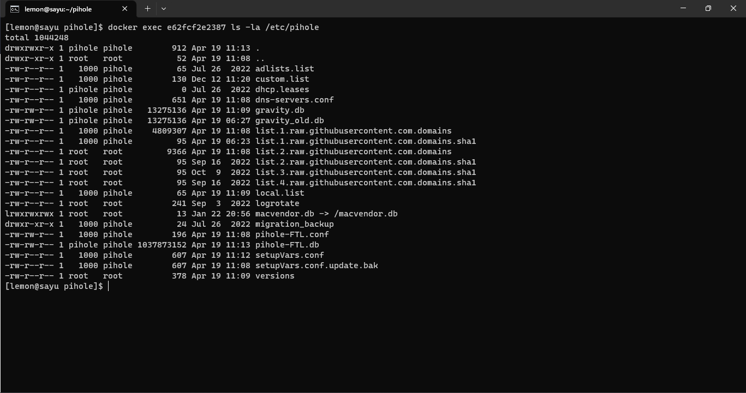Viewport: 746px width, 393px height.
Task: Open a new tab with plus button
Action: point(147,9)
